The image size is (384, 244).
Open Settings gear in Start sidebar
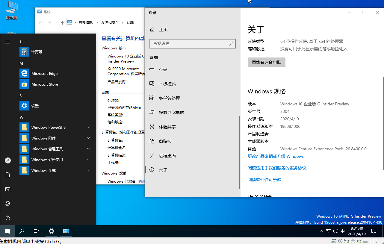[8, 204]
